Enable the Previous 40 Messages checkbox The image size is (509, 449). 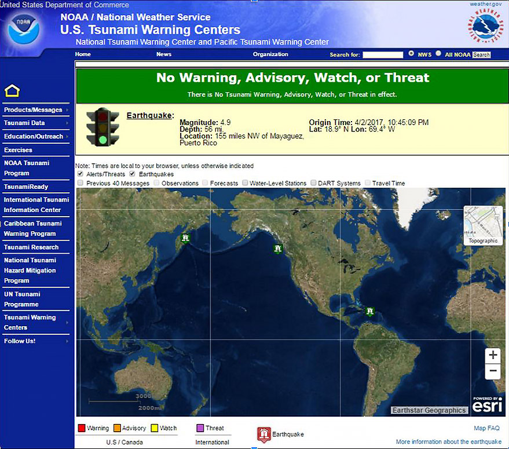tap(80, 183)
